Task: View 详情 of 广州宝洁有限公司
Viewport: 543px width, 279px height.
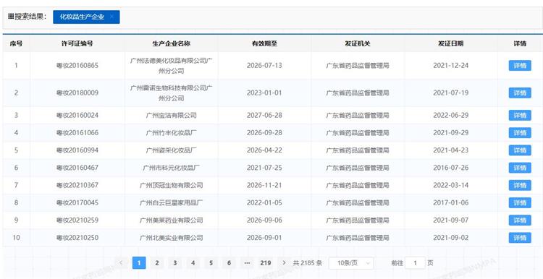Action: (x=520, y=115)
